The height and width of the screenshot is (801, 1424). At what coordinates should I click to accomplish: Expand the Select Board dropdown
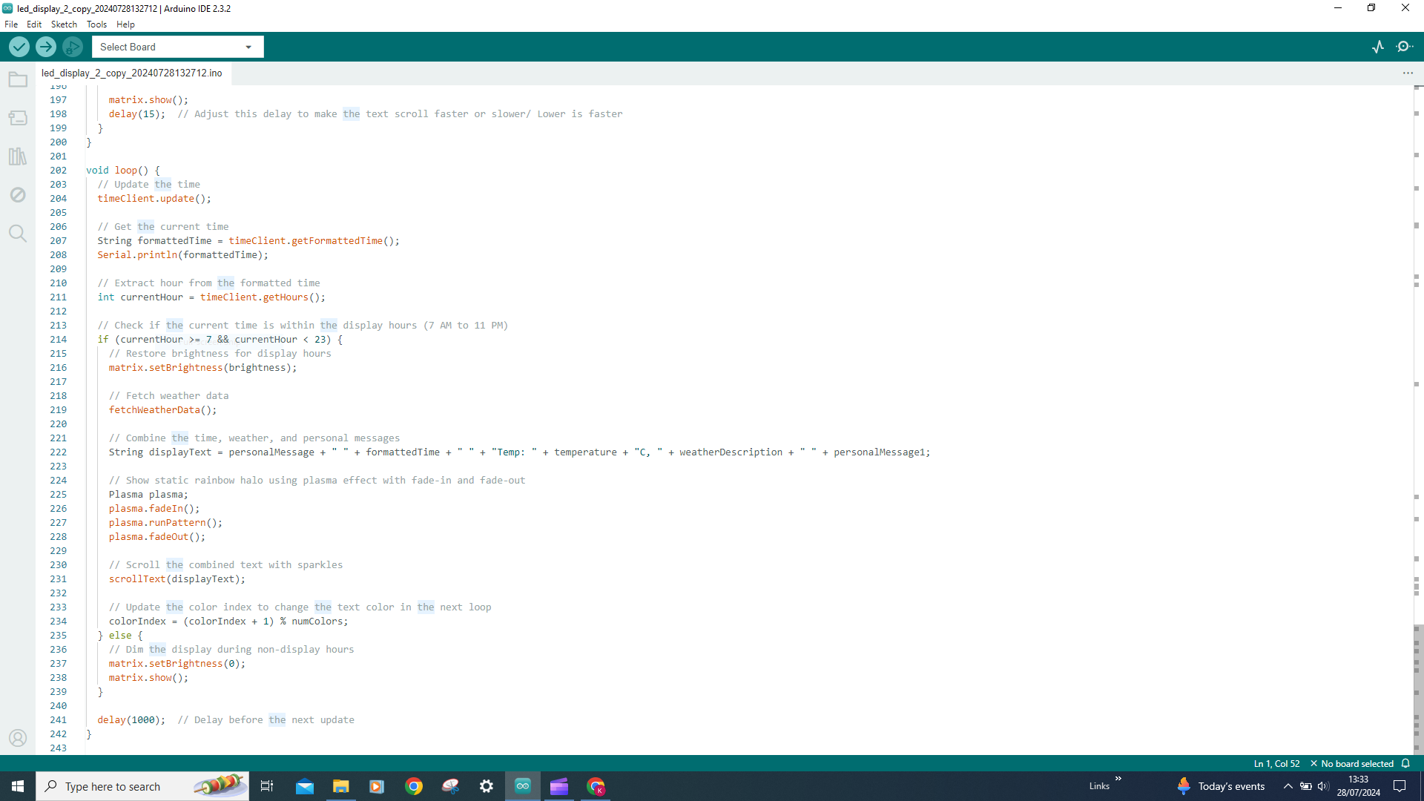point(178,47)
